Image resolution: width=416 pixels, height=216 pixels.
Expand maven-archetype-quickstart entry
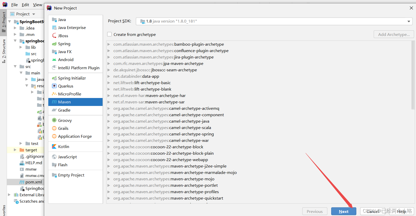[109, 198]
